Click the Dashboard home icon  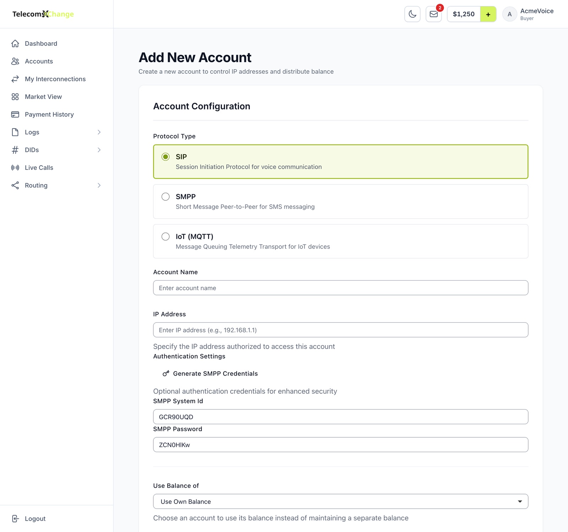tap(15, 44)
